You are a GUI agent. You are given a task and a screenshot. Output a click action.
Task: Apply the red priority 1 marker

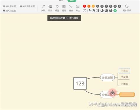tap(84, 6)
